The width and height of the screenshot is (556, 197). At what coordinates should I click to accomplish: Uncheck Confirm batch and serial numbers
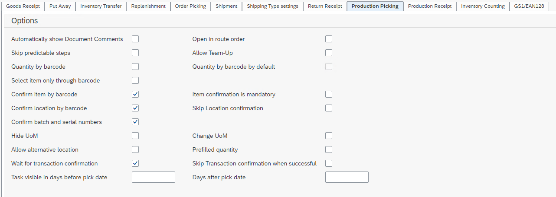(135, 122)
